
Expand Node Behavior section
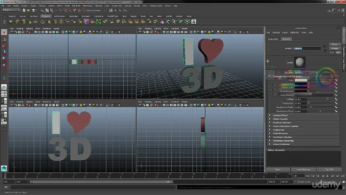click(x=269, y=134)
